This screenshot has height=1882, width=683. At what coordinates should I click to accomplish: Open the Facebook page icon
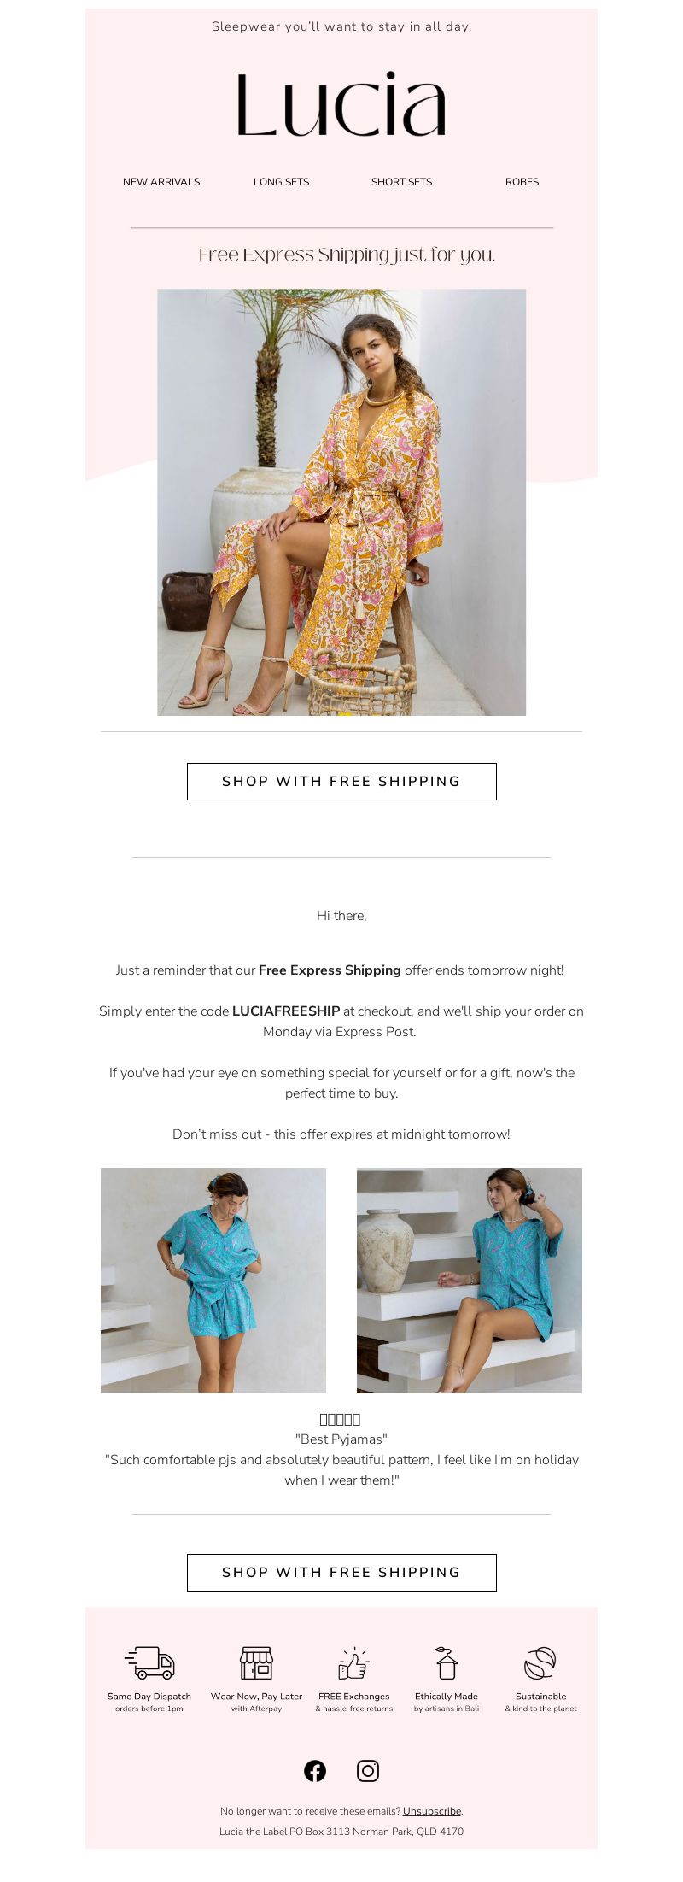pyautogui.click(x=315, y=1771)
